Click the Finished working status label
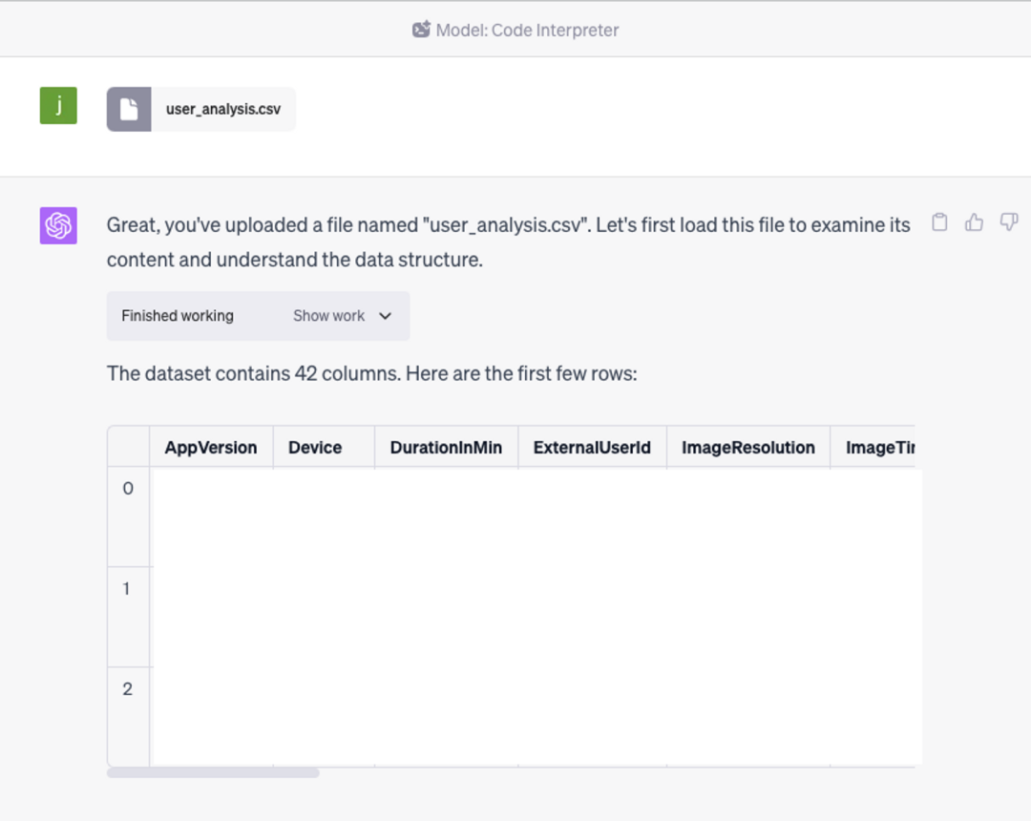 pos(178,316)
